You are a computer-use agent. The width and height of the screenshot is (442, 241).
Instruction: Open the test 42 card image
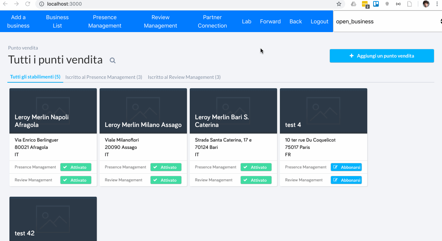point(53,219)
